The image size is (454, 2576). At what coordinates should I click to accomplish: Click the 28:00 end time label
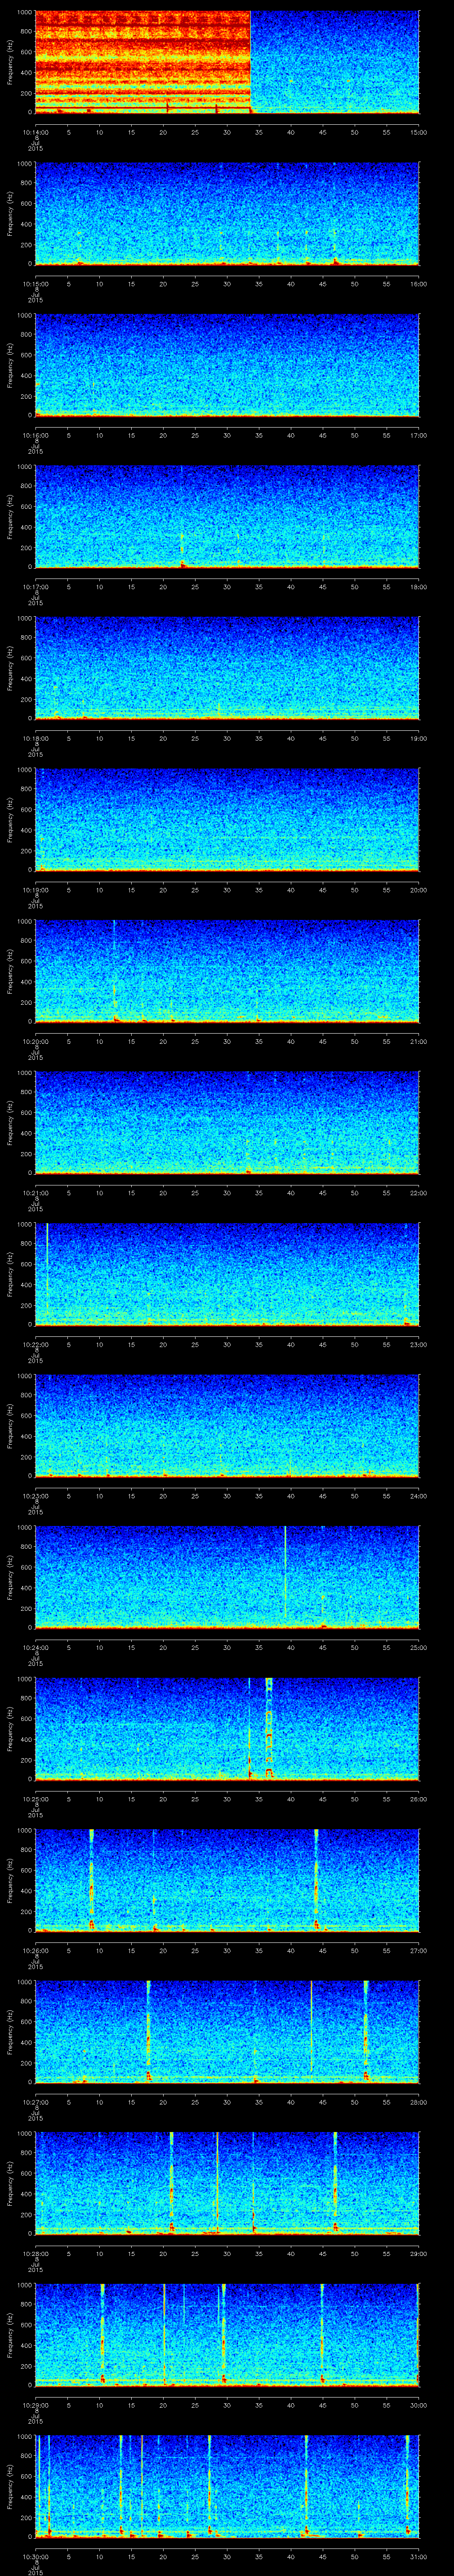[418, 2102]
